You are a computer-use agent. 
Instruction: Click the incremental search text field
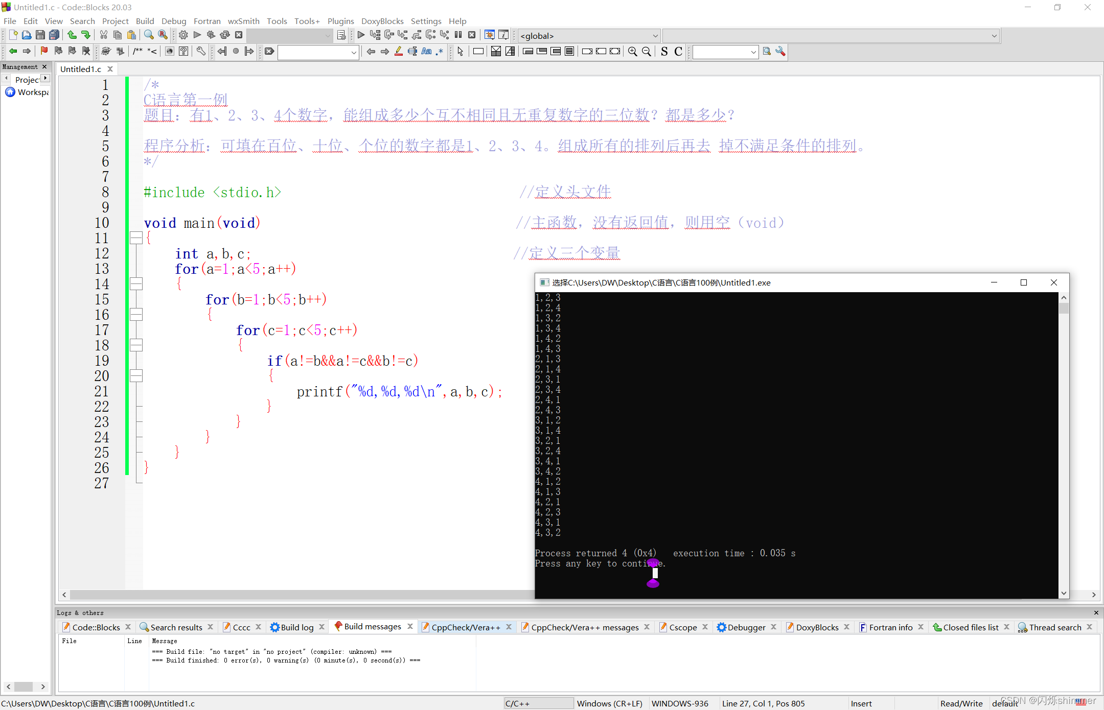pyautogui.click(x=314, y=52)
